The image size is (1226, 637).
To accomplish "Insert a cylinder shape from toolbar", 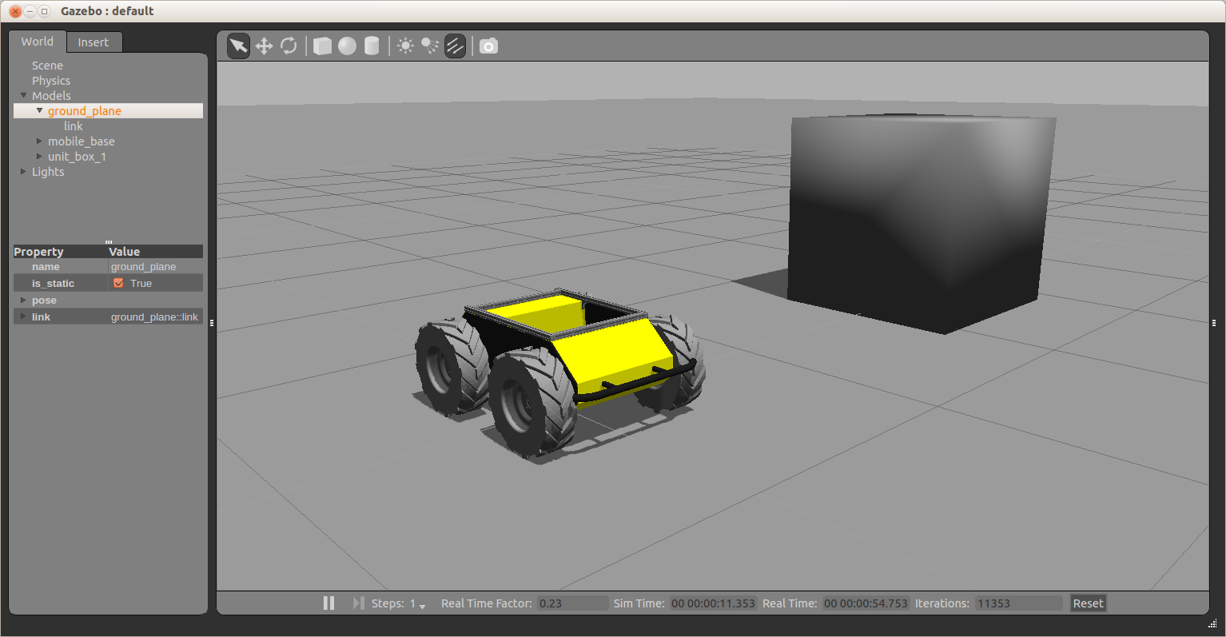I will 372,46.
